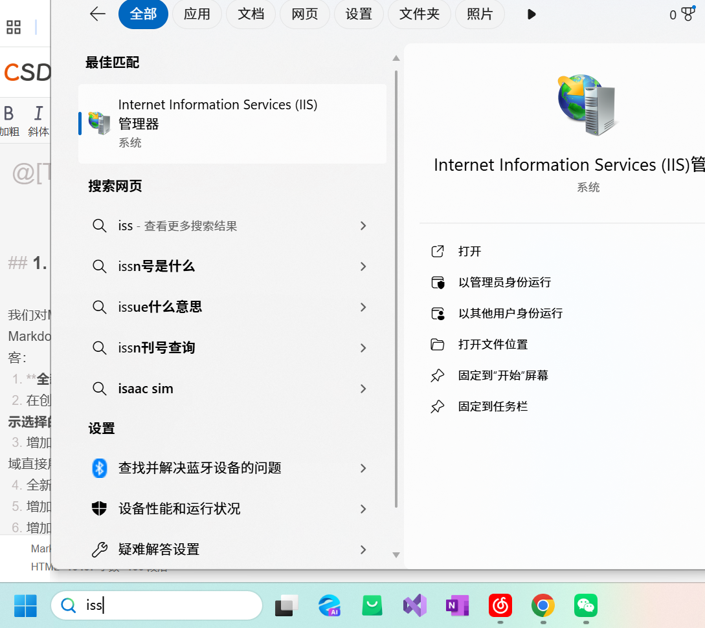Expand the 设备性能和运行状况 chevron
The image size is (705, 628).
pyautogui.click(x=363, y=508)
